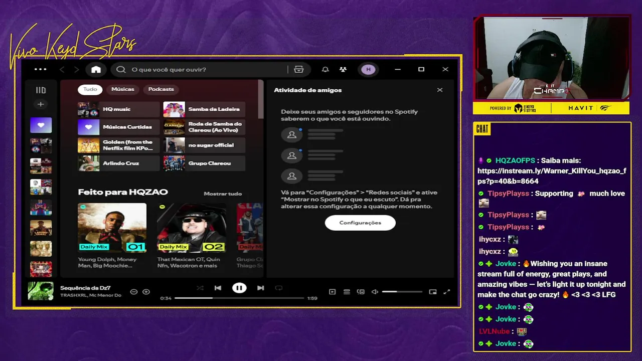Screen dimensions: 642x361
Task: Open Roda de Samba do Clareou tile
Action: 204,127
